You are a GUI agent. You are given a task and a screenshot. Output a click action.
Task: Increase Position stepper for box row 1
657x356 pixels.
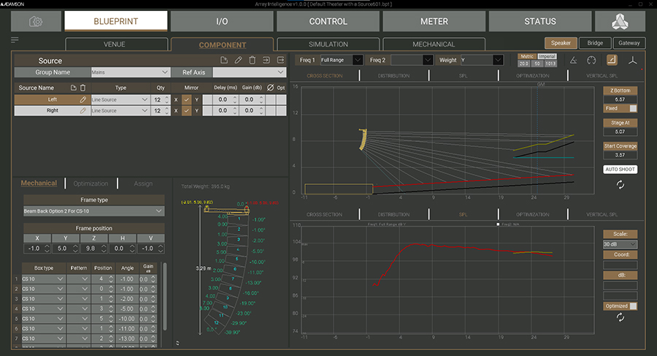[111, 277]
